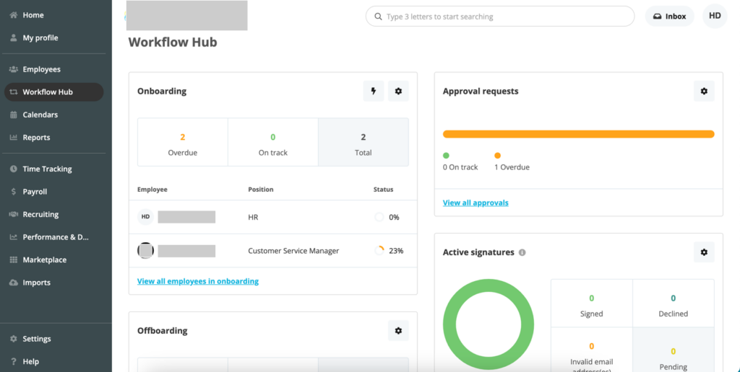The height and width of the screenshot is (372, 740).
Task: Go to Employees in sidebar
Action: pos(41,69)
